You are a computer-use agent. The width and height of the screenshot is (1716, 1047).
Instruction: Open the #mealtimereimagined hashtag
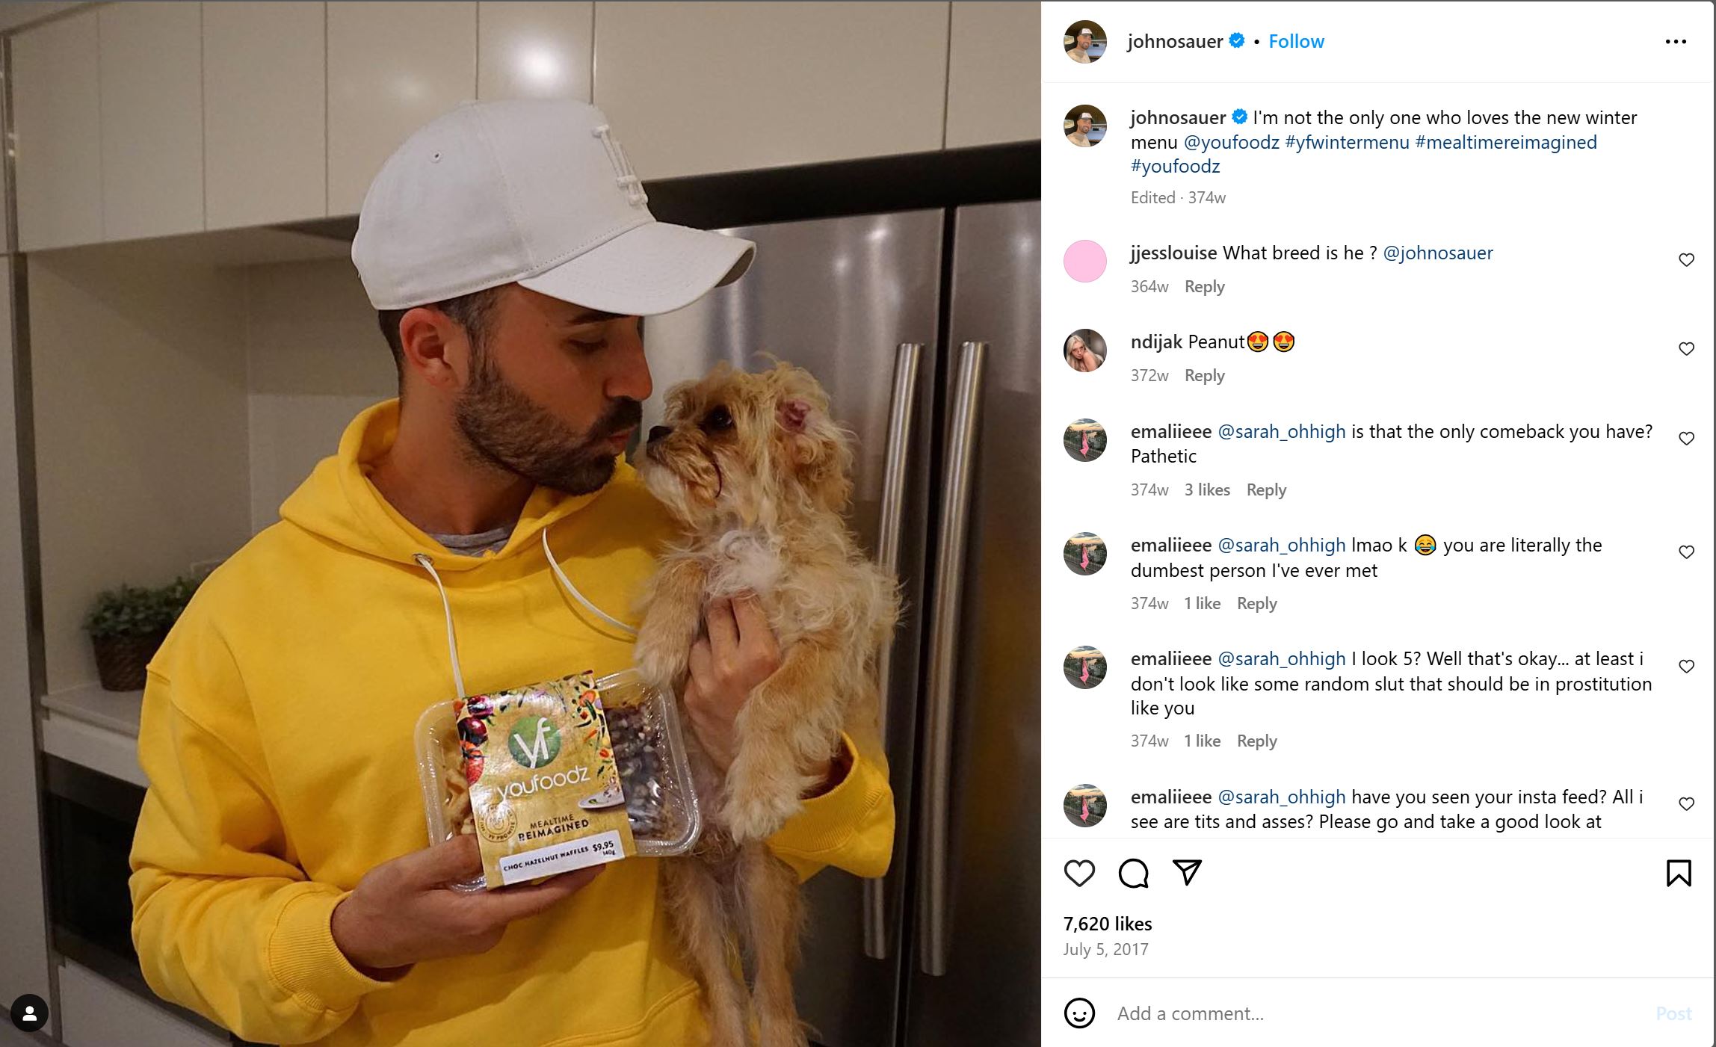coord(1506,142)
